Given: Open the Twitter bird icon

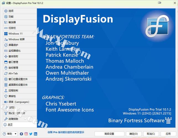Looking at the screenshot, I should [31, 134].
